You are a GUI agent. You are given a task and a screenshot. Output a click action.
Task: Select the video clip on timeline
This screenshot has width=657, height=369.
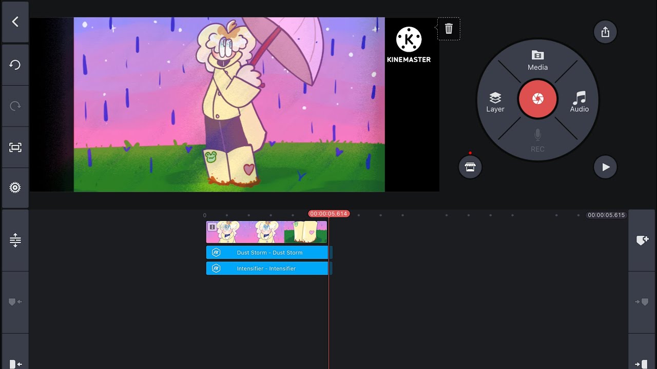tap(266, 232)
